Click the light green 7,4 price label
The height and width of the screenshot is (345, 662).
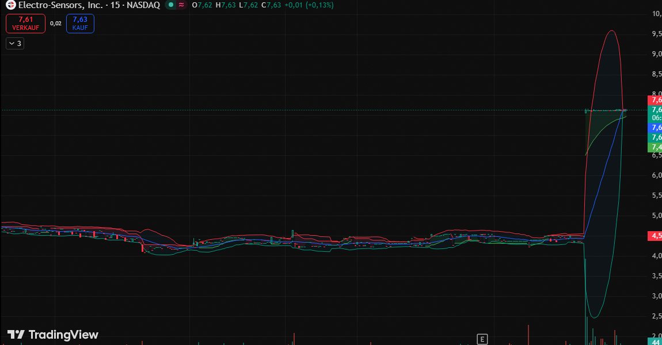655,147
